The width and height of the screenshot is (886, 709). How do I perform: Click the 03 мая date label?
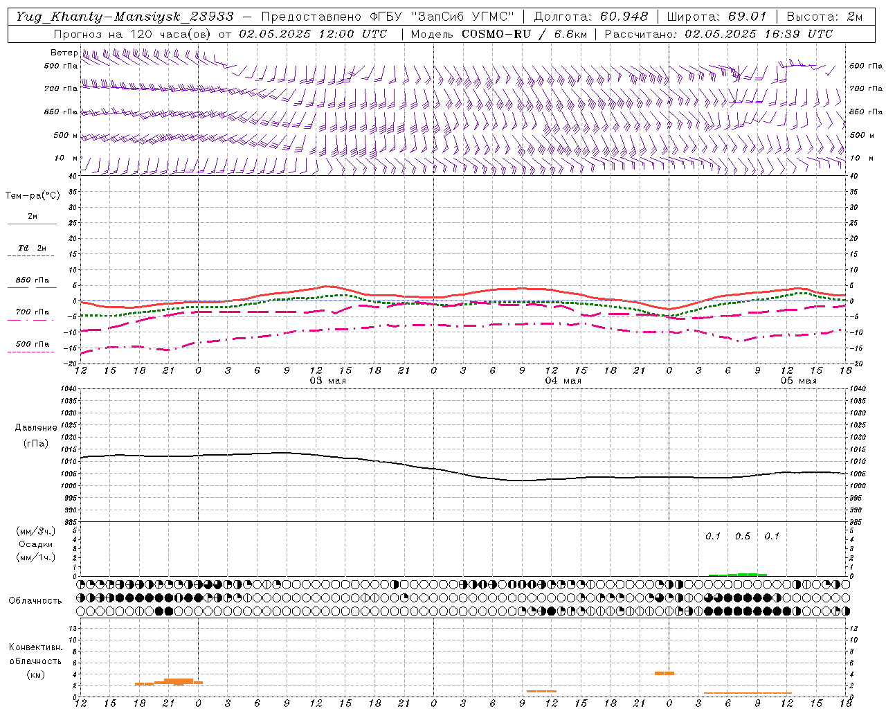pos(327,381)
